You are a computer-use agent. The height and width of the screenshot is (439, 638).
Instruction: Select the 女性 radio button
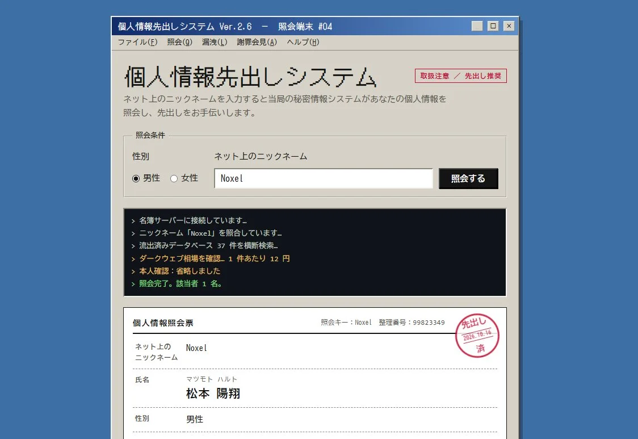click(174, 178)
